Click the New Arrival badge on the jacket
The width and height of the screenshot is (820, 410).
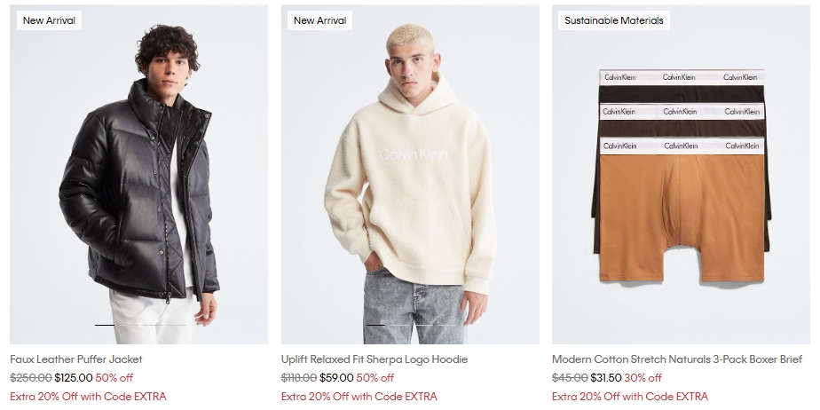point(49,20)
